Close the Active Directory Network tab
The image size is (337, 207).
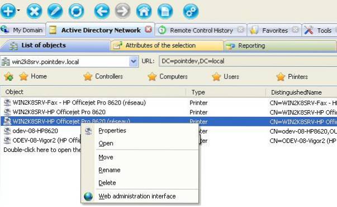tap(148, 29)
